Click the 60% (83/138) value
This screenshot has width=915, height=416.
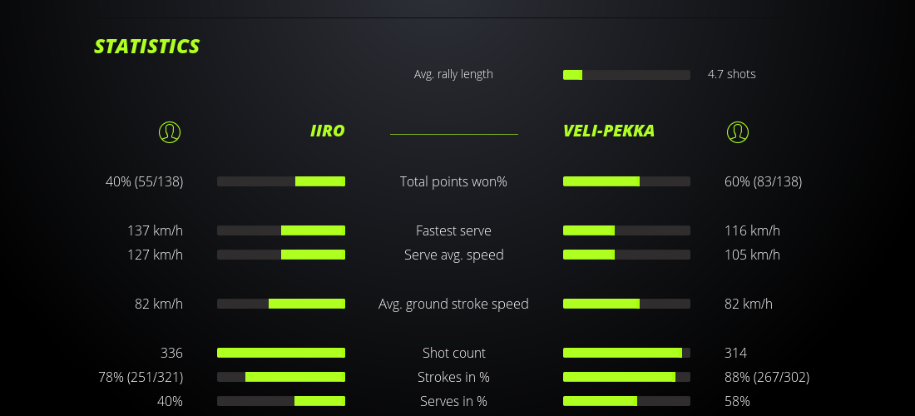[x=763, y=181]
